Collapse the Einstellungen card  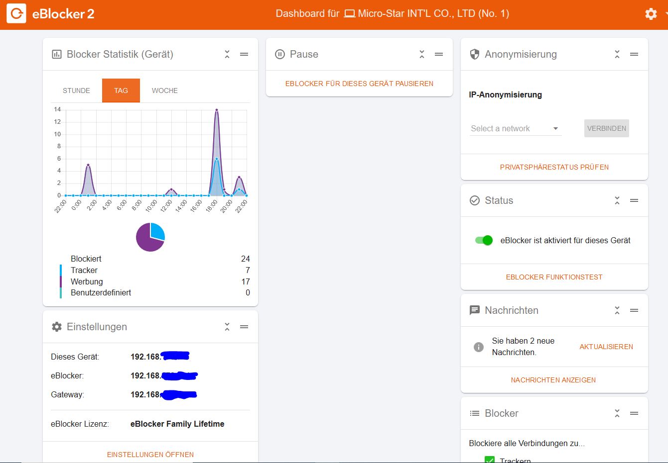(227, 327)
